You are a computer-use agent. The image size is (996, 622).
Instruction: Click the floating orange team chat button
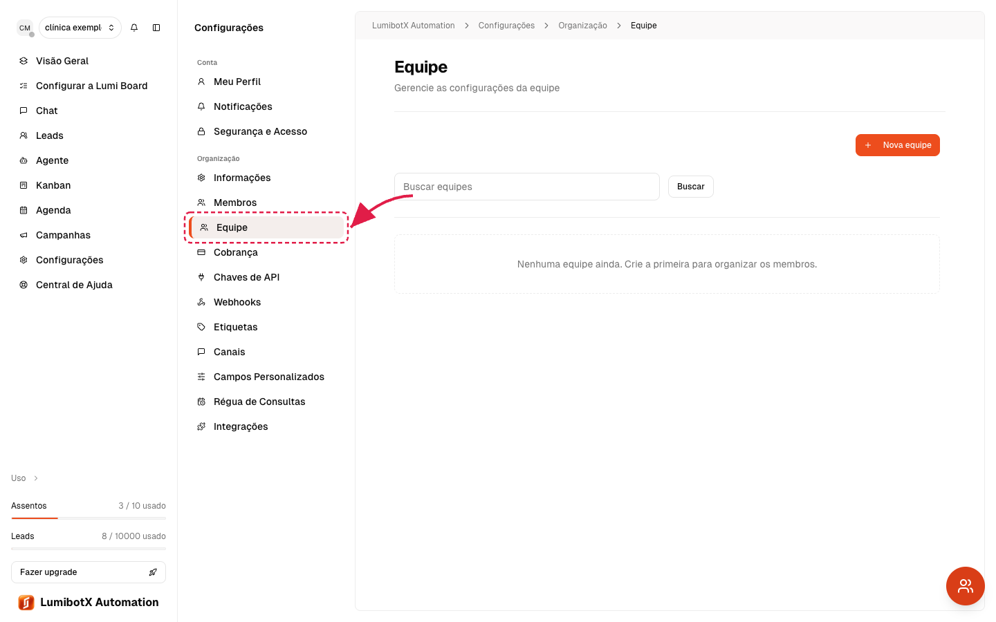coord(966,586)
